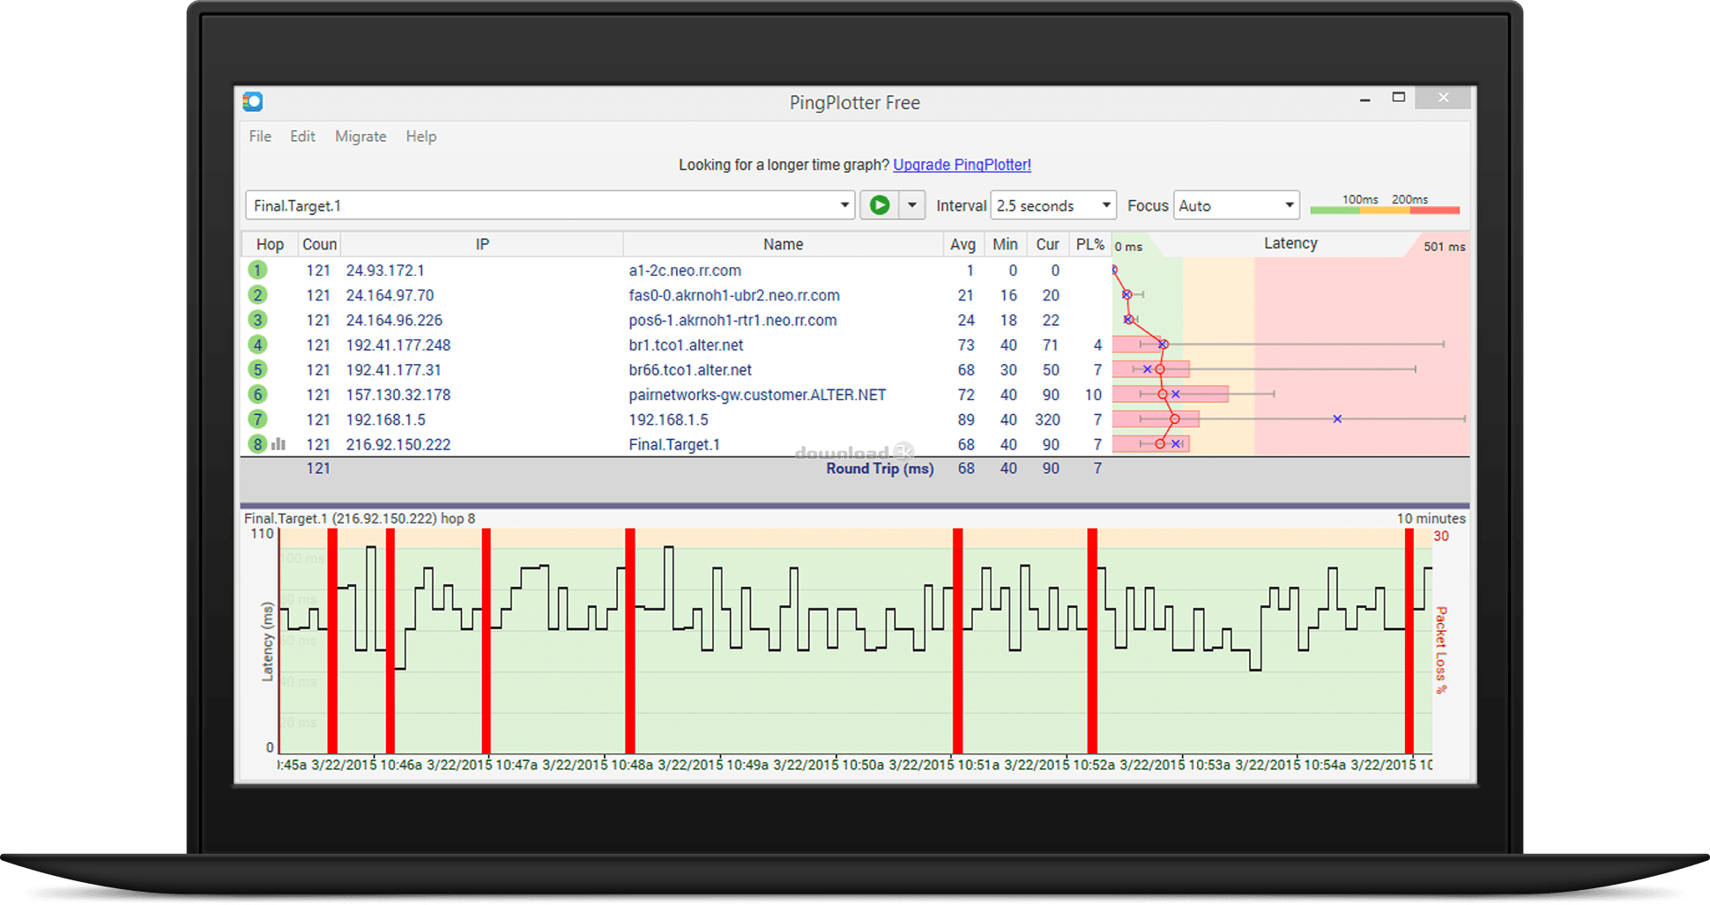This screenshot has height=905, width=1710.
Task: Select the hop 8 green circle icon
Action: 257,444
